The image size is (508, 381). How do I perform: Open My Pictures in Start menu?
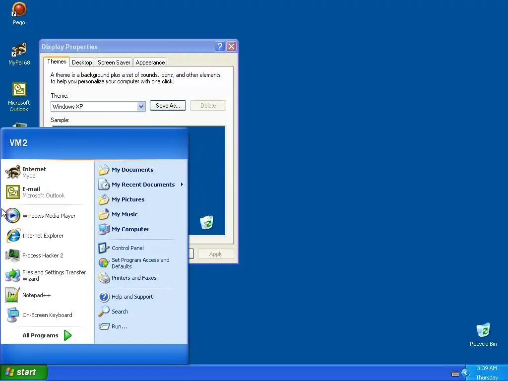[141, 199]
